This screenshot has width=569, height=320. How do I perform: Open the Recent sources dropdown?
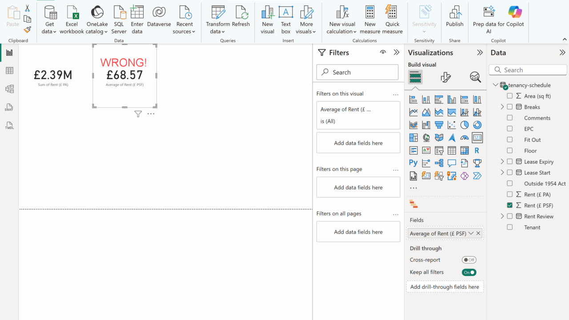(184, 20)
